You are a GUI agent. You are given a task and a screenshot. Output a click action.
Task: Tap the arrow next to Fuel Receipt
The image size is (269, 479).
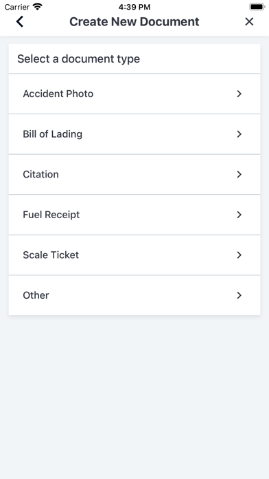[x=239, y=215]
